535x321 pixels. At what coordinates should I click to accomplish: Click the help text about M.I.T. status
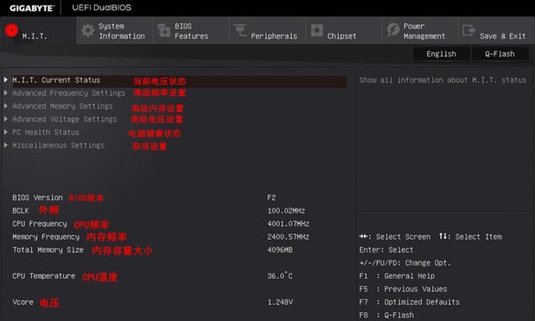click(443, 80)
